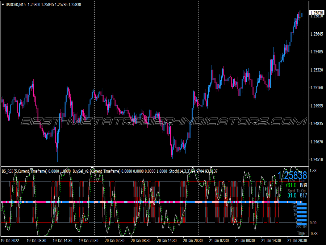
Task: Click the Time : label in indicator dashboard
Action: [302, 233]
